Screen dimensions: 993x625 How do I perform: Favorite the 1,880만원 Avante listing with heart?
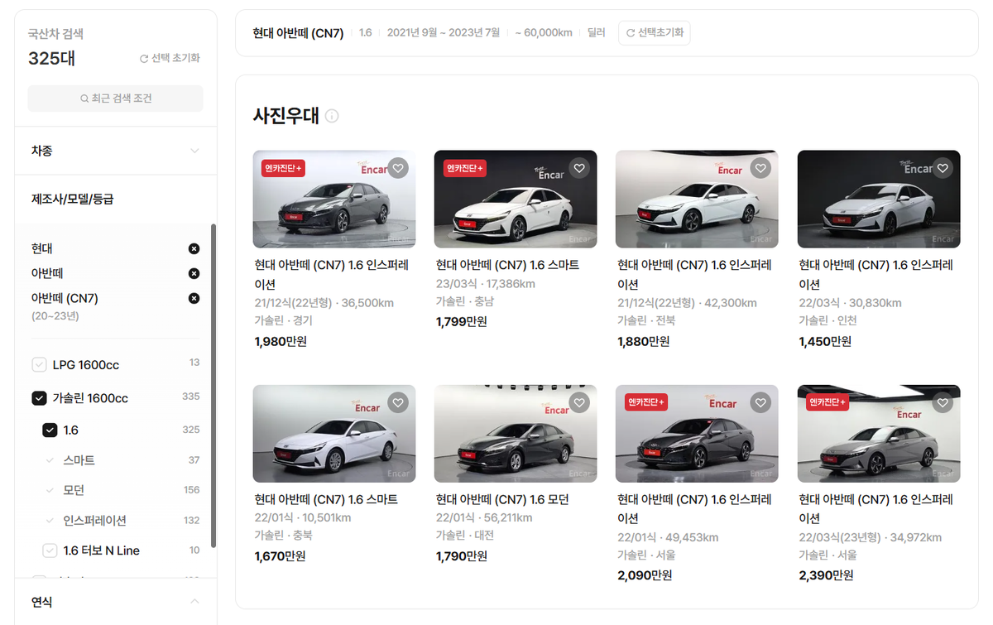point(760,168)
